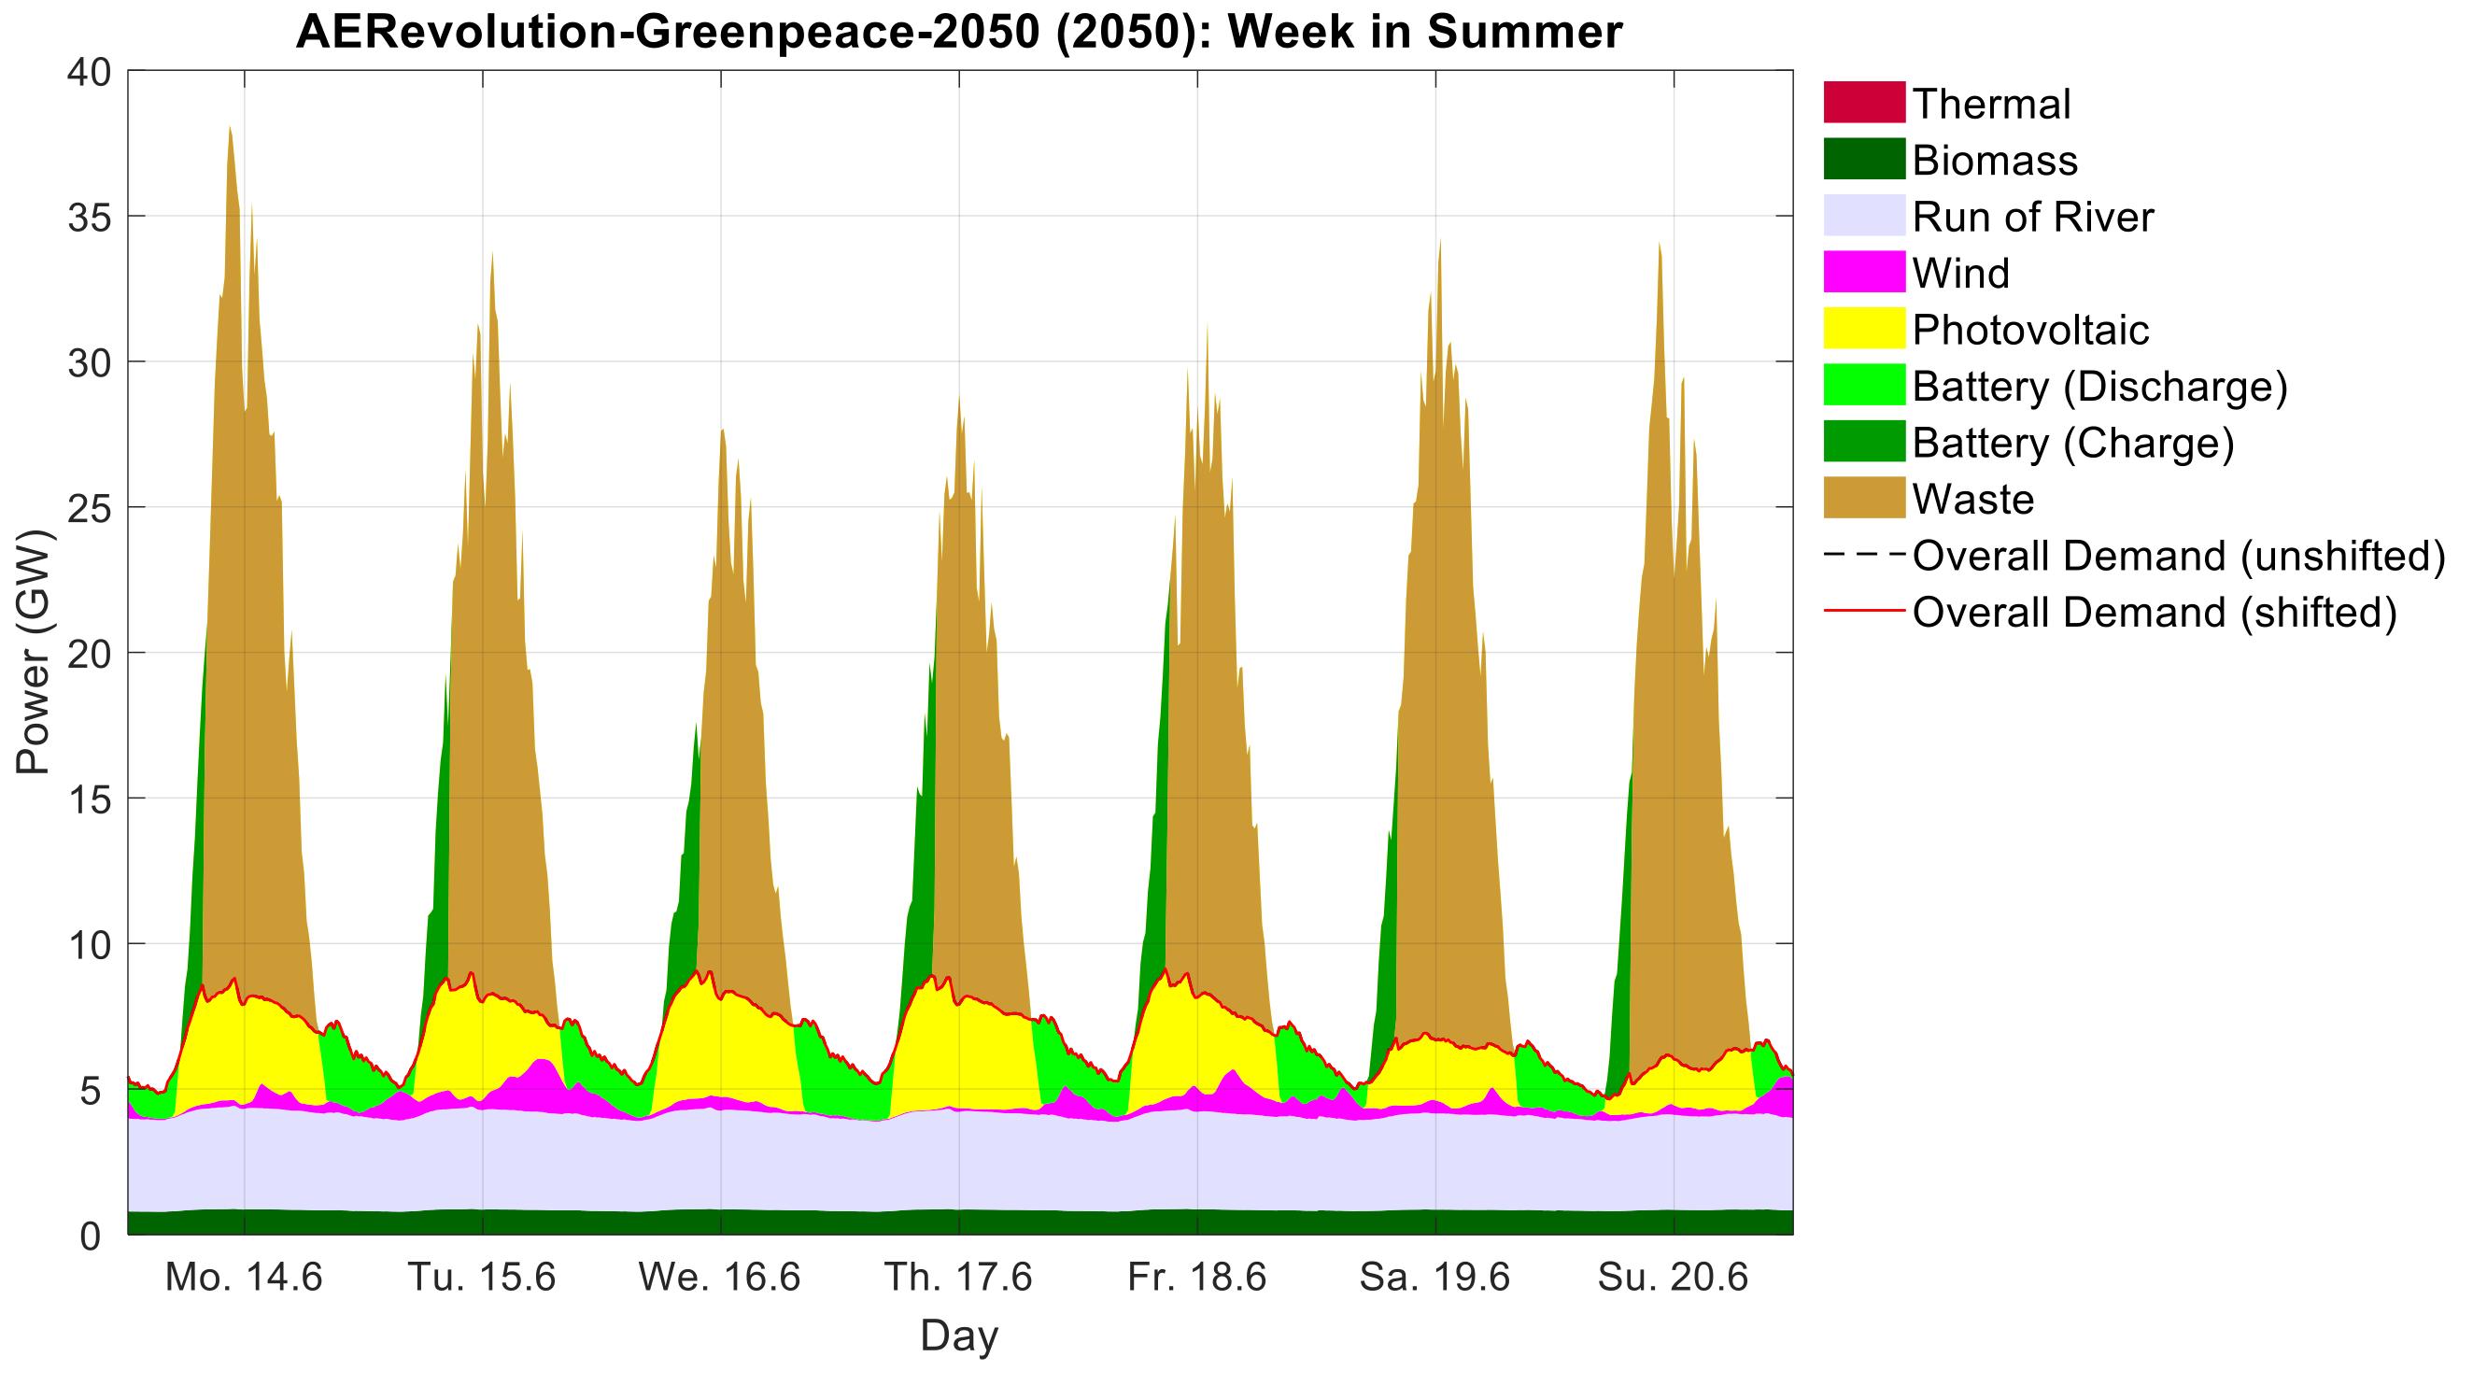Click the magenta Wind legend swatch

[x=1863, y=272]
